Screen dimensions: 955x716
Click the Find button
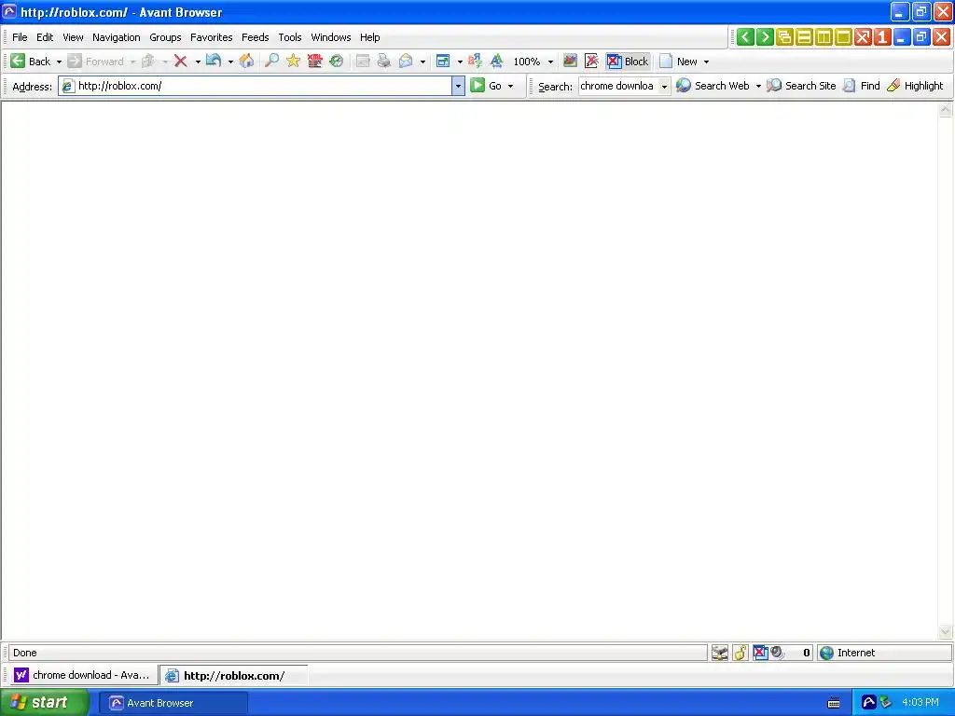point(862,86)
